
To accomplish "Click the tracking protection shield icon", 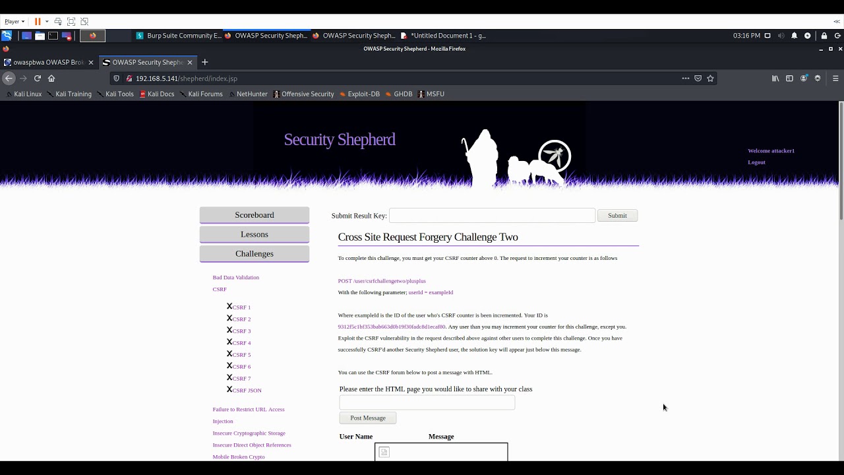I will (117, 78).
